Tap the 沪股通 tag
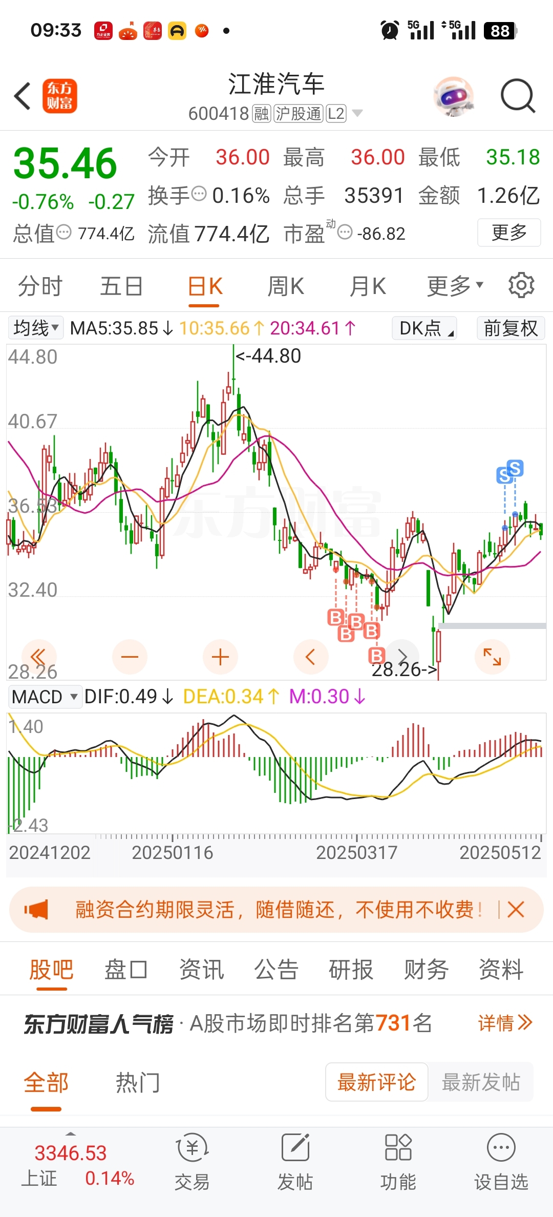This screenshot has width=553, height=1217. tap(298, 113)
